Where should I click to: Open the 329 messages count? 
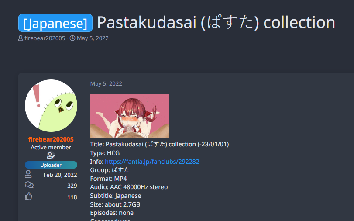click(72, 186)
